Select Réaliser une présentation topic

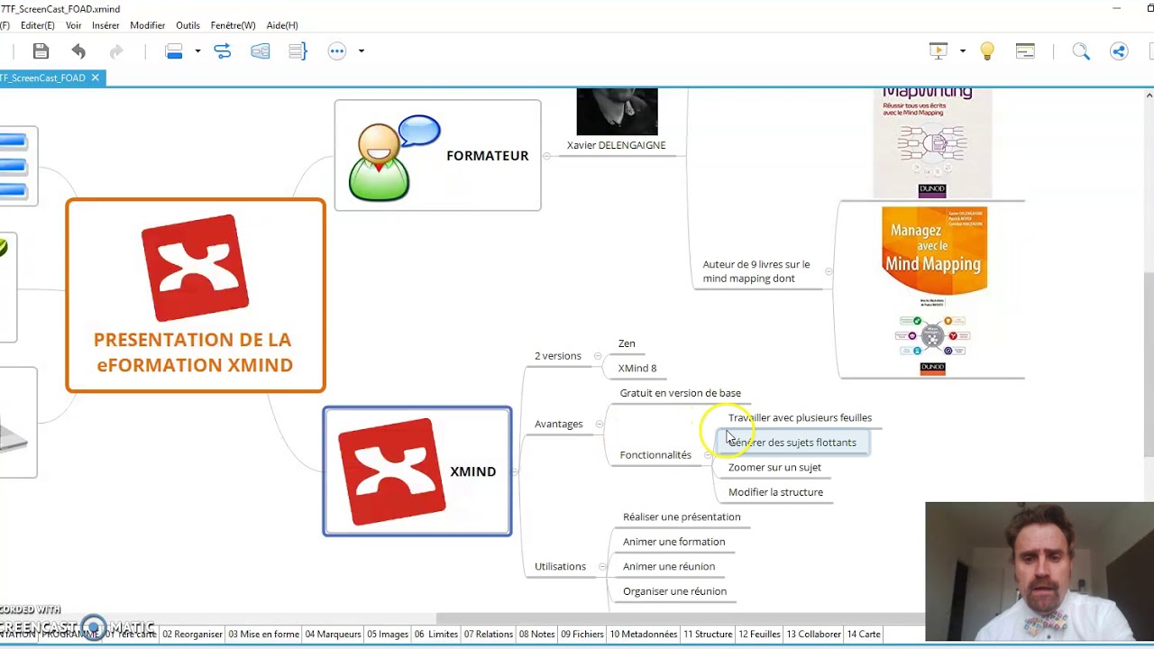coord(682,516)
